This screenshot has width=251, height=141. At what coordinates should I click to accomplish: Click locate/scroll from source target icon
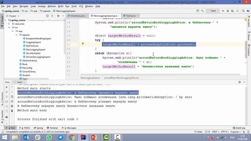[47, 16]
